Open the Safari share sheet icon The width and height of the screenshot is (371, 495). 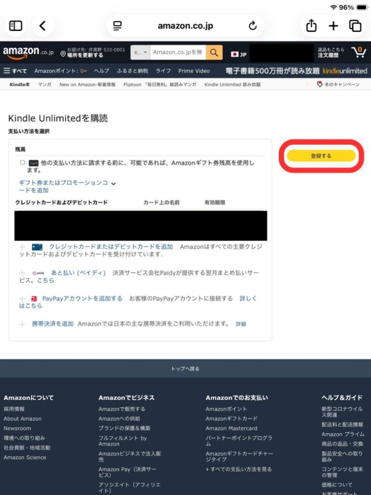[311, 26]
